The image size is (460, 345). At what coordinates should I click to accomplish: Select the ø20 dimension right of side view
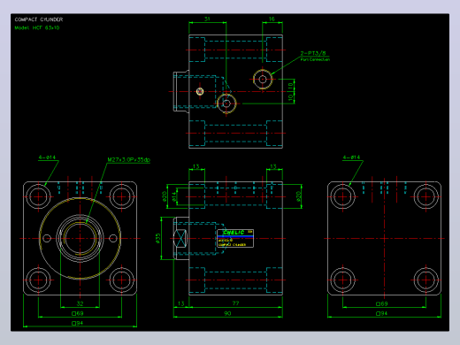pos(298,196)
